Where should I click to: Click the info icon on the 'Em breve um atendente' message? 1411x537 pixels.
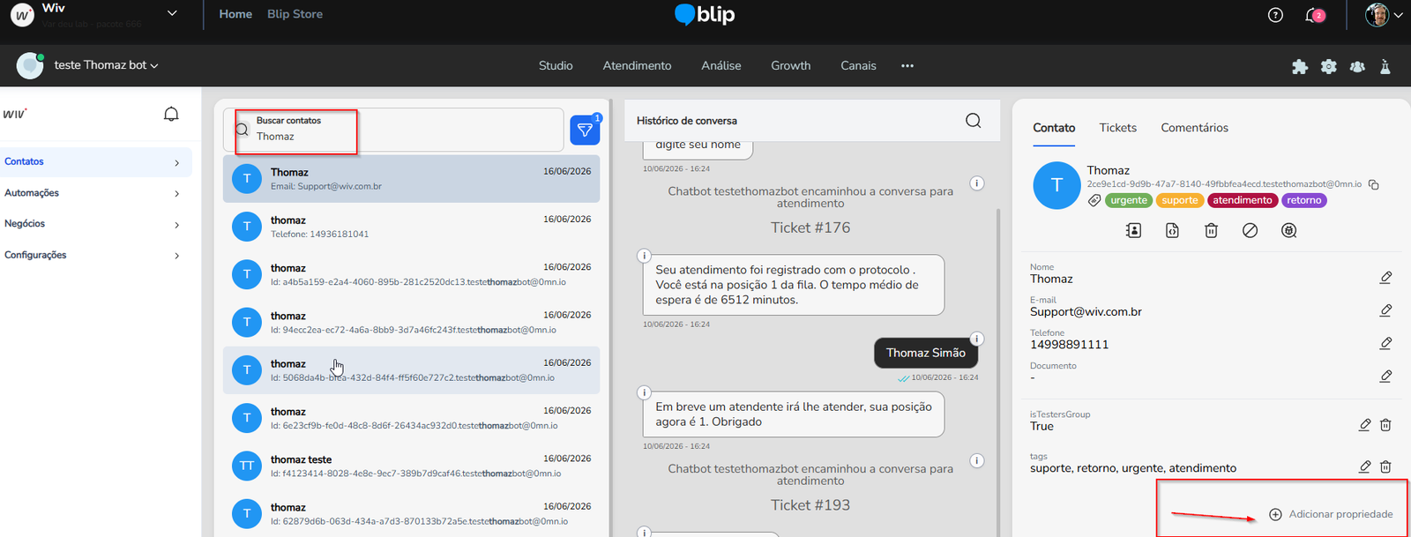click(x=644, y=392)
